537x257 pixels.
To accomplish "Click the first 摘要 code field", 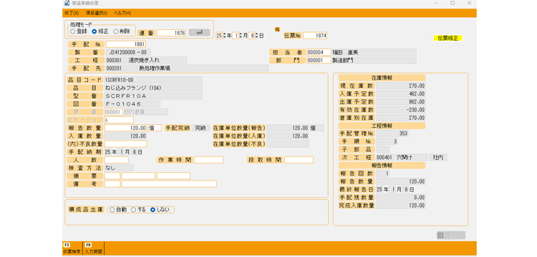I will coord(112,176).
